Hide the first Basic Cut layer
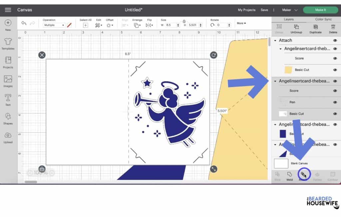The height and width of the screenshot is (217, 341). pyautogui.click(x=335, y=70)
